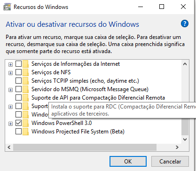Click folder icon of Windows Projected File System
Screen dimensions: 196x171
pyautogui.click(x=25, y=132)
